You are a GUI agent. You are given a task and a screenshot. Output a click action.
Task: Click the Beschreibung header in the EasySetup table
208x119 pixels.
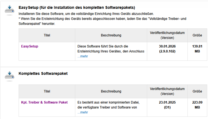click(111, 35)
